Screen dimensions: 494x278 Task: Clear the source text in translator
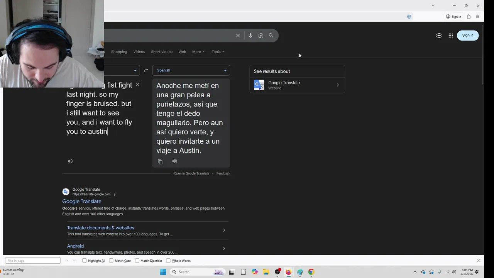point(137,85)
